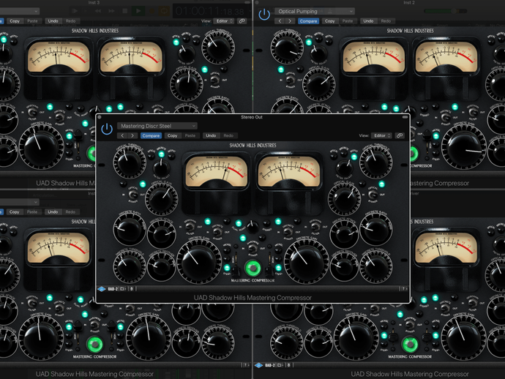
Task: Click right meter select knob in Stereo Out
Action: 344,168
